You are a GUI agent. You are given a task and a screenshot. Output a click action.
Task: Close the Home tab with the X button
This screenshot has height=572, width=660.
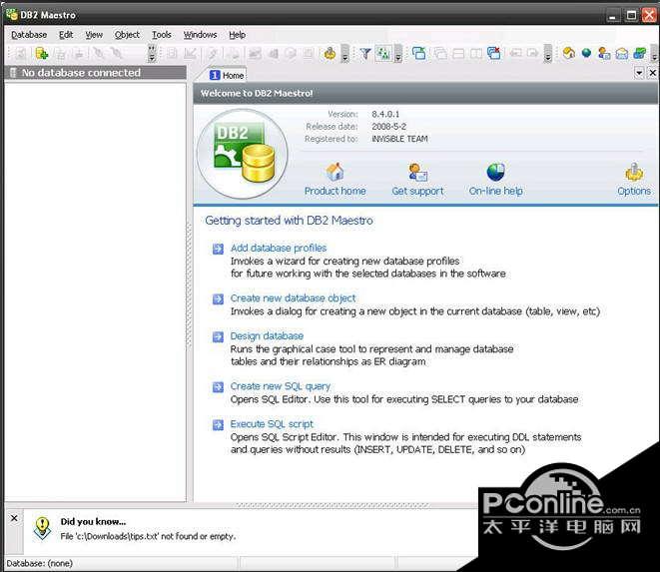tap(652, 73)
